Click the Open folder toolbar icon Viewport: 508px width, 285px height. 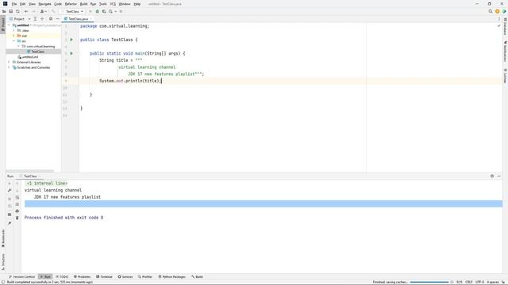[4, 11]
